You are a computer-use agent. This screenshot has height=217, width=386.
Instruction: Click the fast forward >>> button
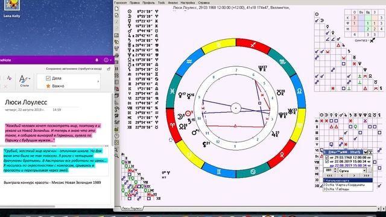point(367,175)
